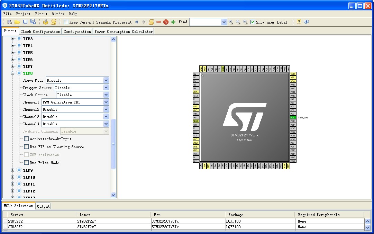
Task: Select the STM32F207VCTx row checkbox
Action: [5, 221]
